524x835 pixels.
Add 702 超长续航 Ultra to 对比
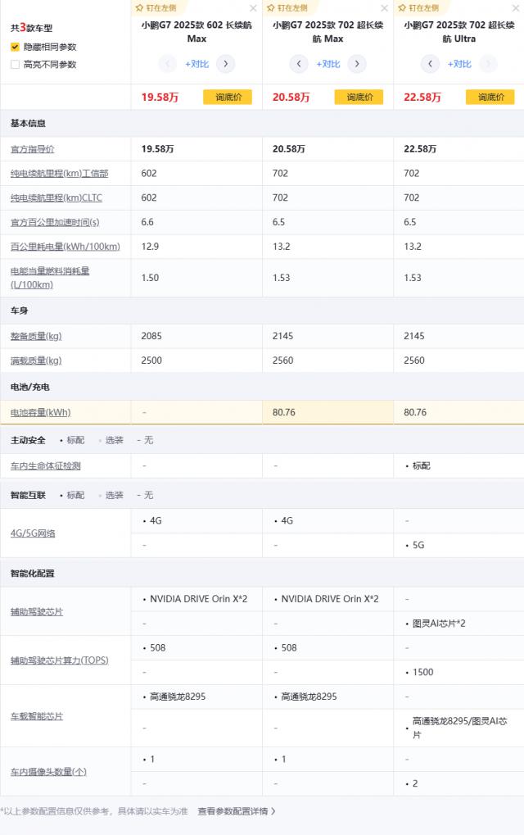pyautogui.click(x=459, y=64)
